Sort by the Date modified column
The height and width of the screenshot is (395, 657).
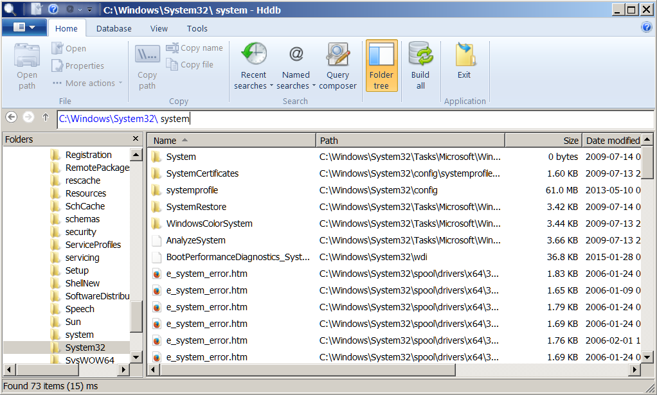click(612, 141)
